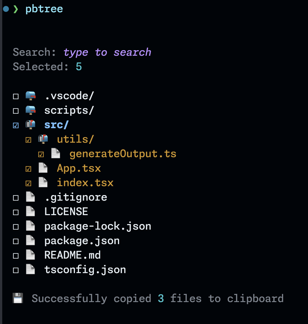Viewport: 308px width, 324px height.
Task: Click the LICENSE file page icon
Action: (30, 212)
